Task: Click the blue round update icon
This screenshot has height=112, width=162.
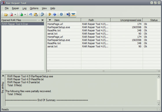Action: [x=61, y=14]
